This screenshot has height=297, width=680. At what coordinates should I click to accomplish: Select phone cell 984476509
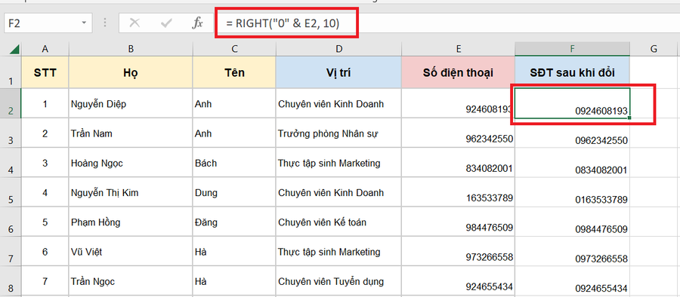(x=459, y=222)
